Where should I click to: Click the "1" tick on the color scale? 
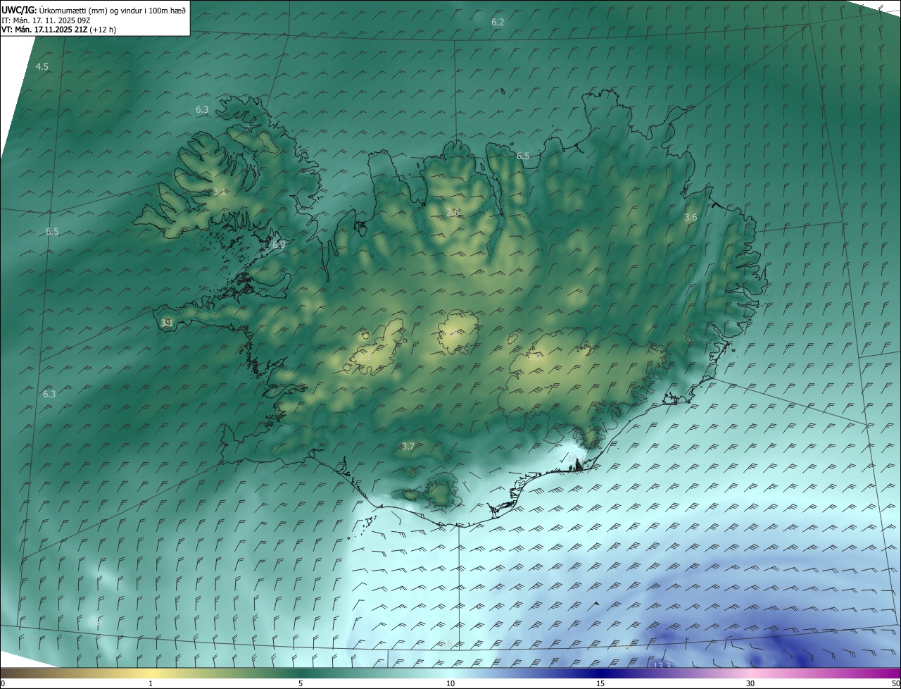click(151, 683)
